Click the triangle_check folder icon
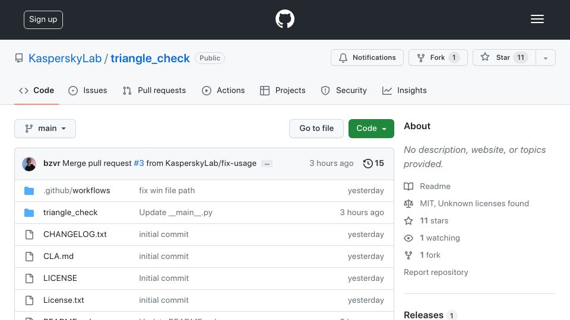Viewport: 570px width, 320px height. click(x=29, y=213)
